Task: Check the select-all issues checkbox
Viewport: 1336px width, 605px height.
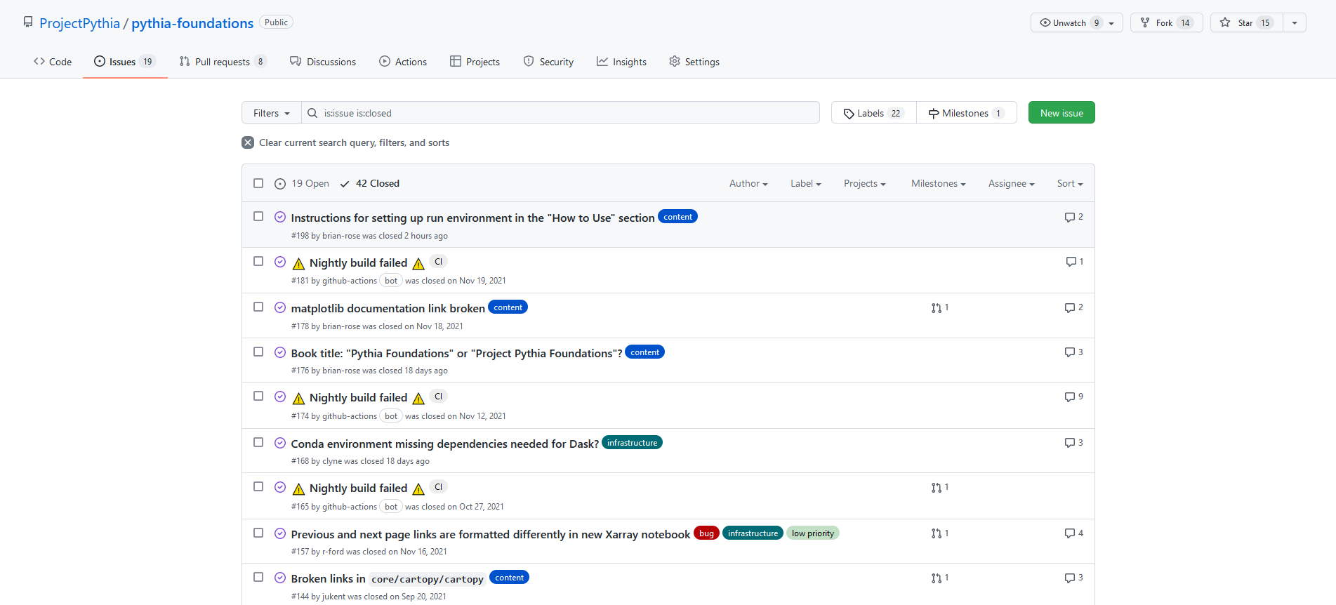Action: (258, 183)
